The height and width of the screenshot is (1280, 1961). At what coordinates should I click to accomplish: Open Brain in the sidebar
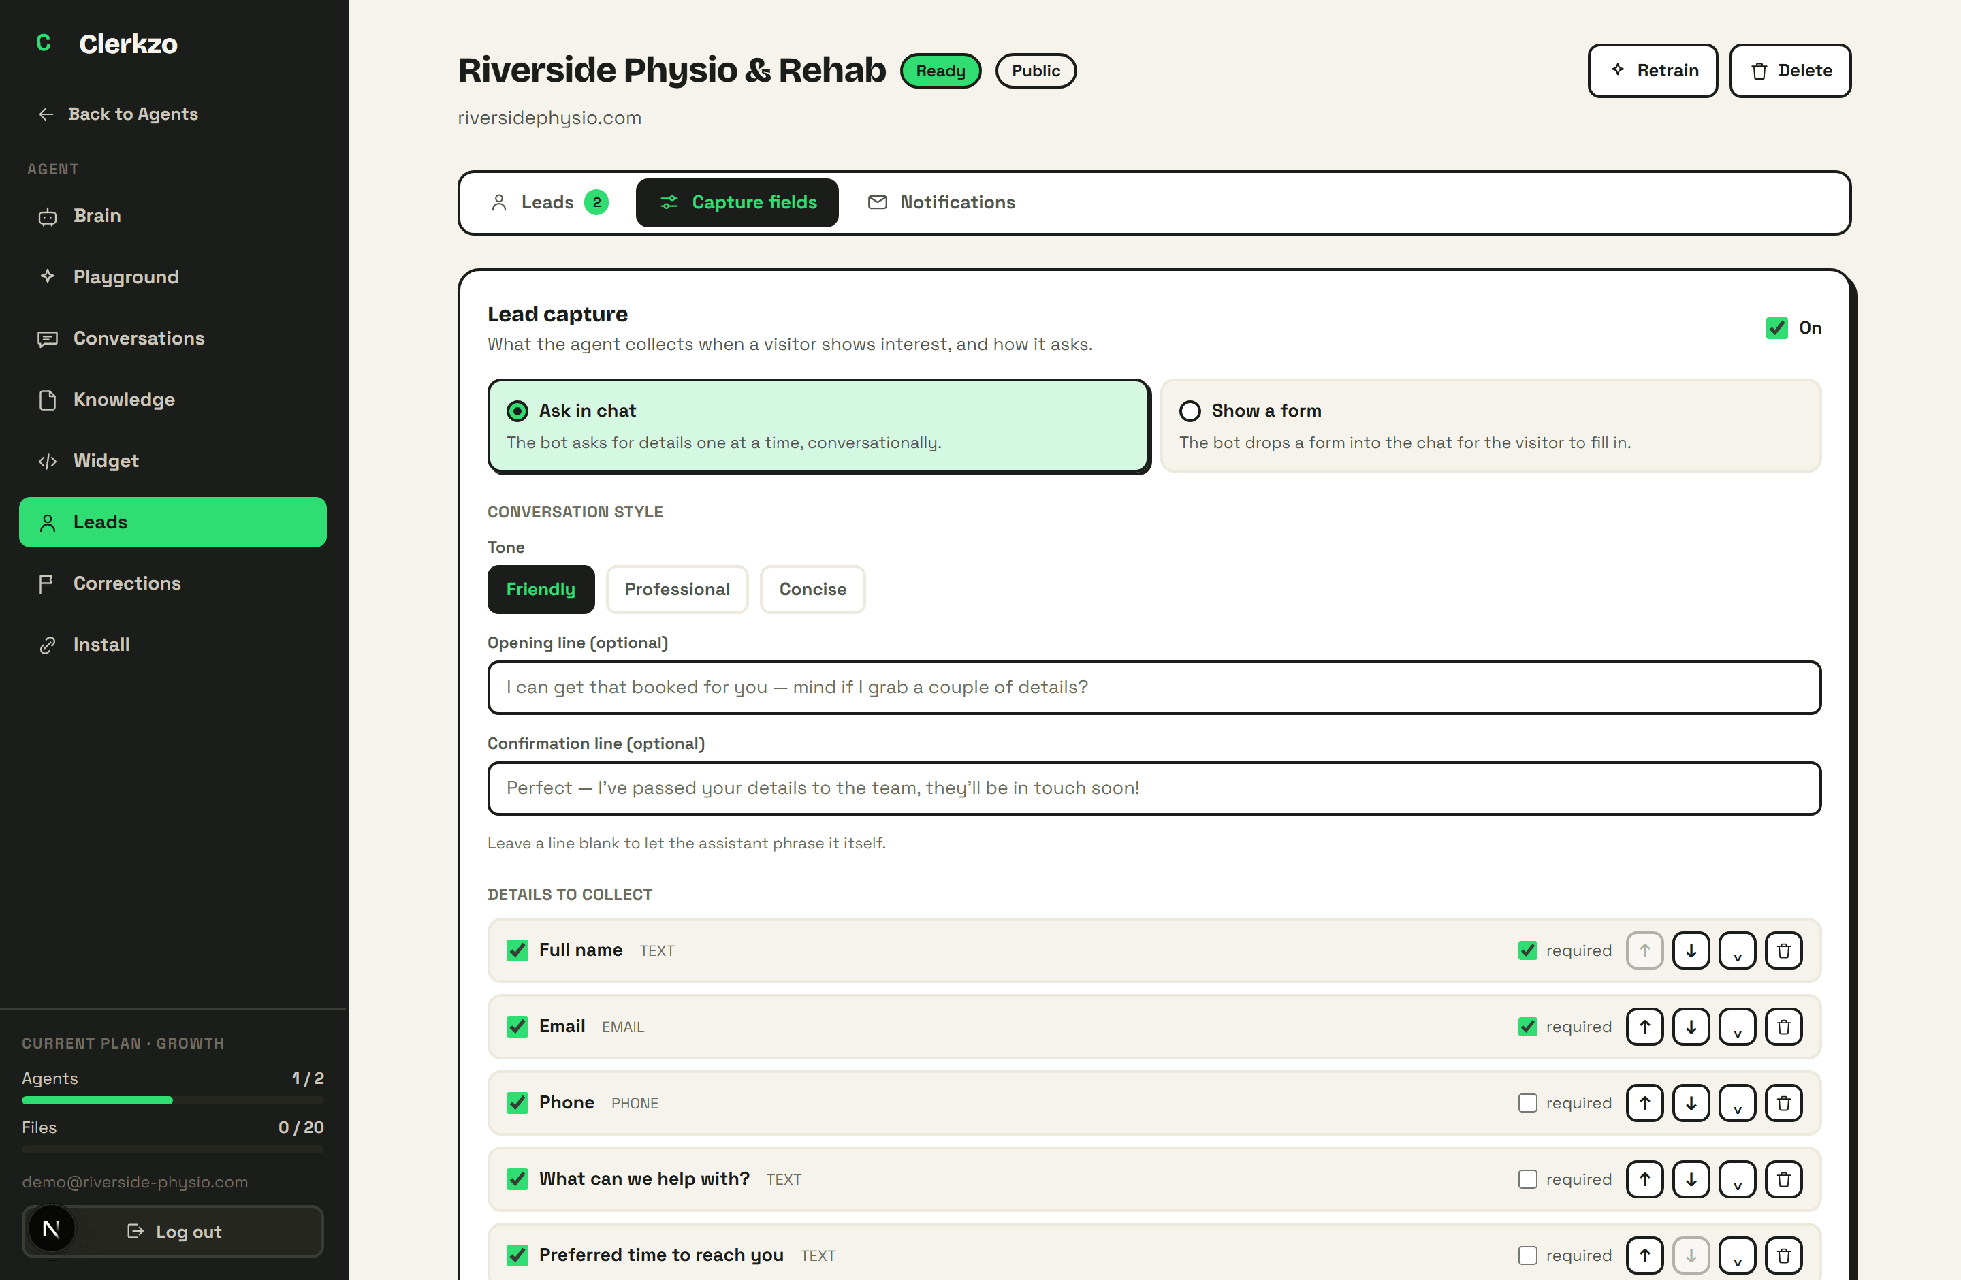pyautogui.click(x=173, y=216)
